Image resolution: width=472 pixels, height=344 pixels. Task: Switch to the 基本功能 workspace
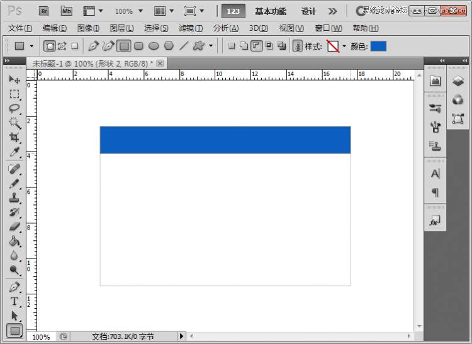270,11
